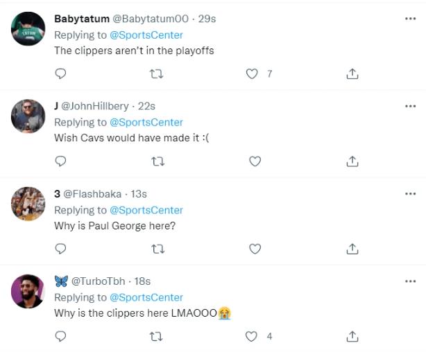Expand more options for Flashbaka's tweet
Screen dimensions: 426x352
click(x=410, y=193)
